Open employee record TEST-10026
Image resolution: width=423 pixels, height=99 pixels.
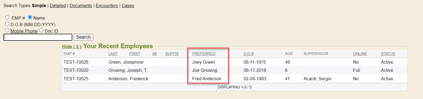pyautogui.click(x=76, y=62)
